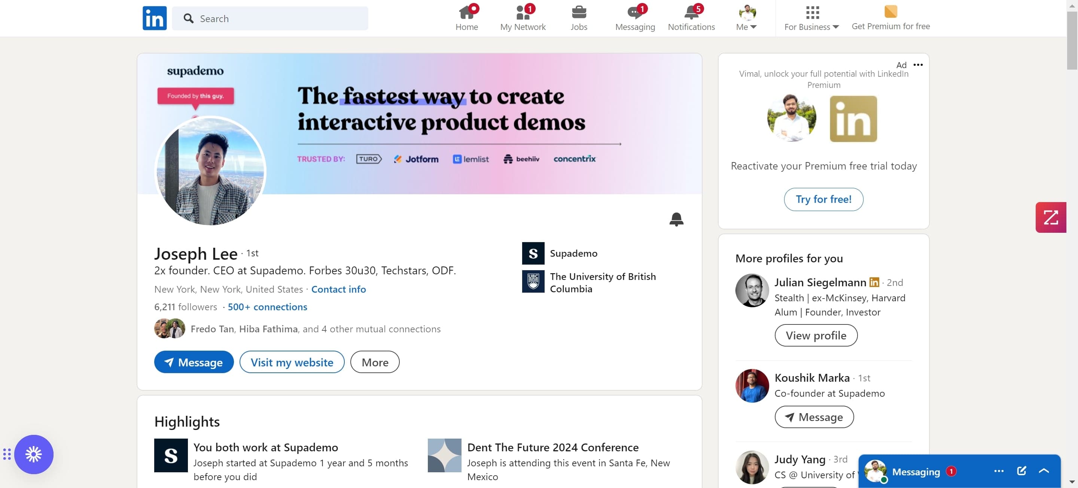Viewport: 1078px width, 488px height.
Task: Toggle the profile notification bell icon
Action: click(x=676, y=219)
